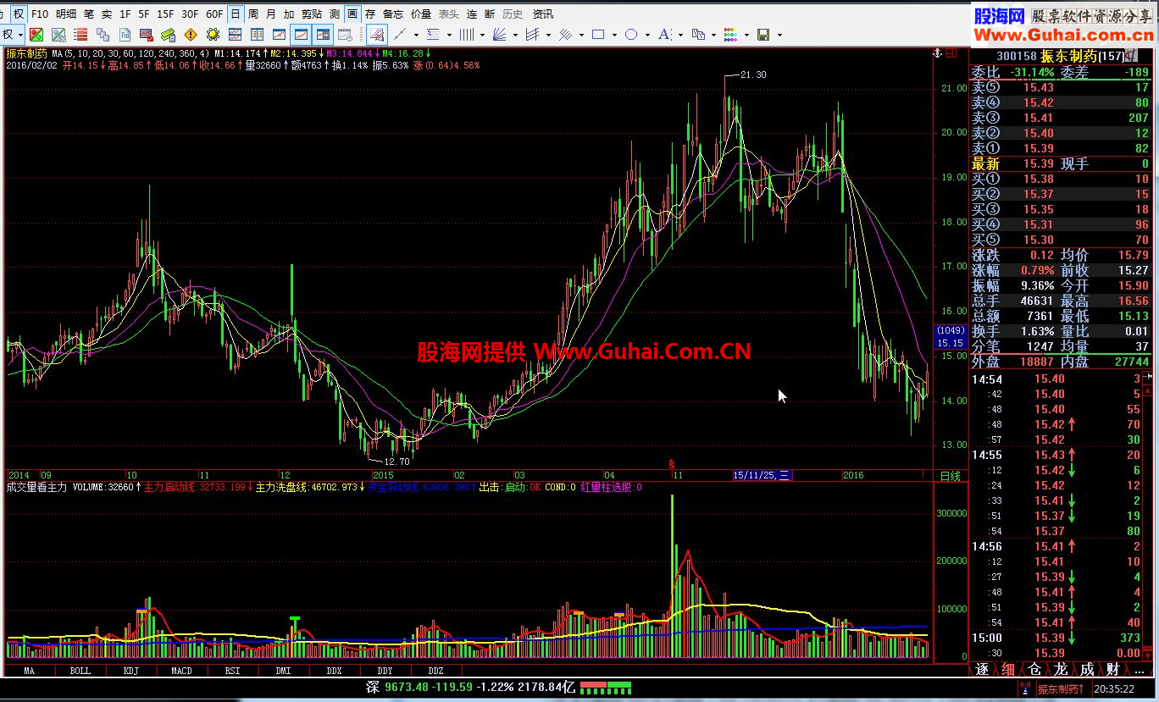
Task: Open dropdown next to parallel lines tool
Action: (482, 36)
